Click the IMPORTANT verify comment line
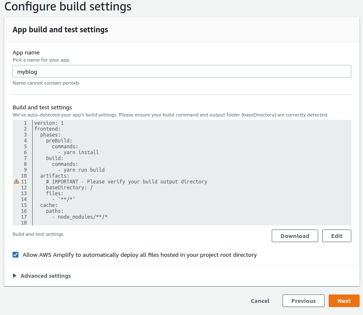363x315 pixels. pyautogui.click(x=126, y=182)
